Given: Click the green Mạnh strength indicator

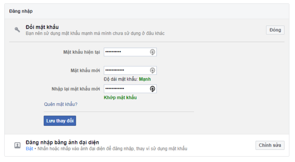Looking at the screenshot, I should pos(145,79).
